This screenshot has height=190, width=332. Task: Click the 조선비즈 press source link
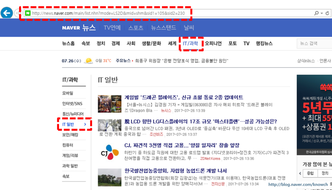click(x=156, y=134)
